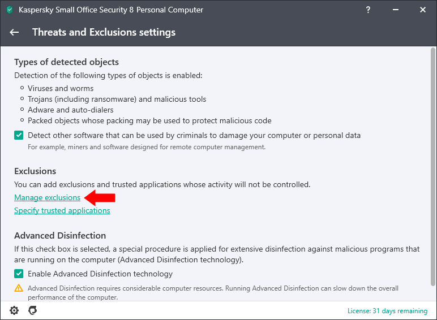Click the Exclusions section heading
Image resolution: width=437 pixels, height=320 pixels.
pyautogui.click(x=35, y=171)
